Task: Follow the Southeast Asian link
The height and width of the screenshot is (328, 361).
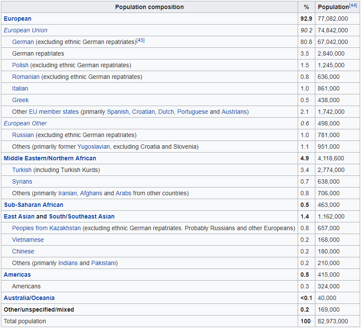Action: (91, 216)
